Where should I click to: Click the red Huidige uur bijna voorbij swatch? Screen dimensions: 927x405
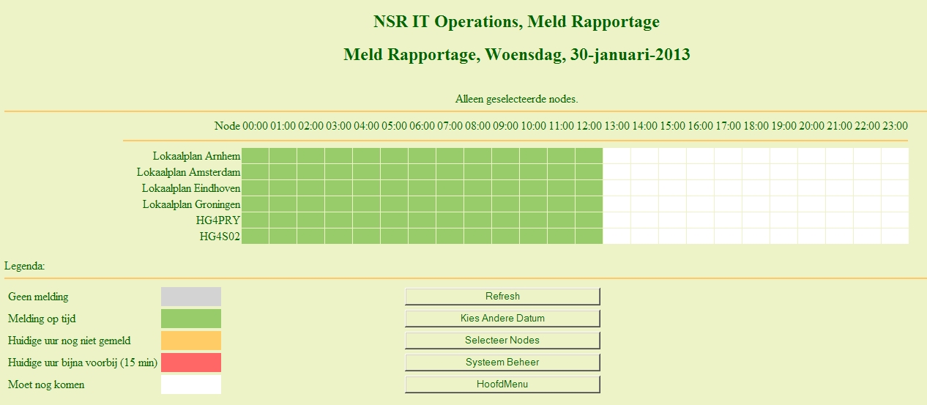click(191, 363)
